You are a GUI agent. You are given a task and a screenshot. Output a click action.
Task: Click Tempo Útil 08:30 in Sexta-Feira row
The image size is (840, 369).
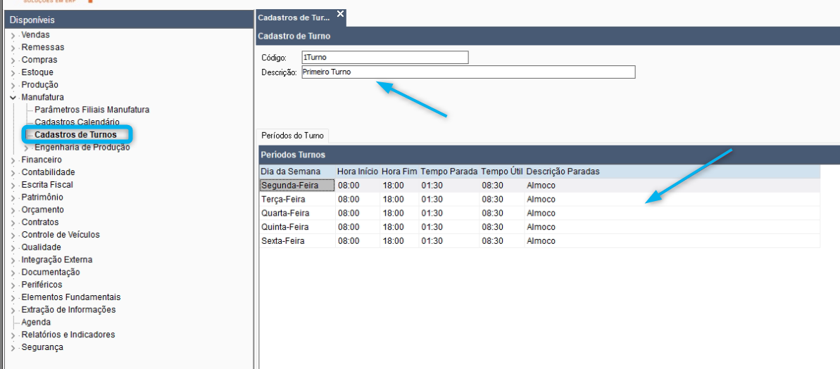(x=502, y=241)
